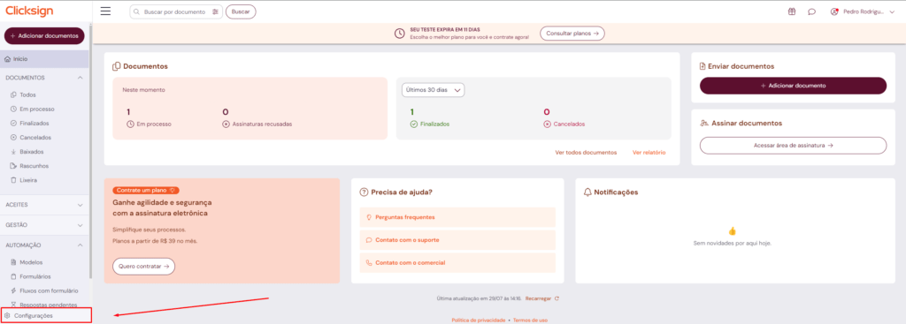The height and width of the screenshot is (324, 906).
Task: Go to Início home page
Action: click(x=44, y=59)
